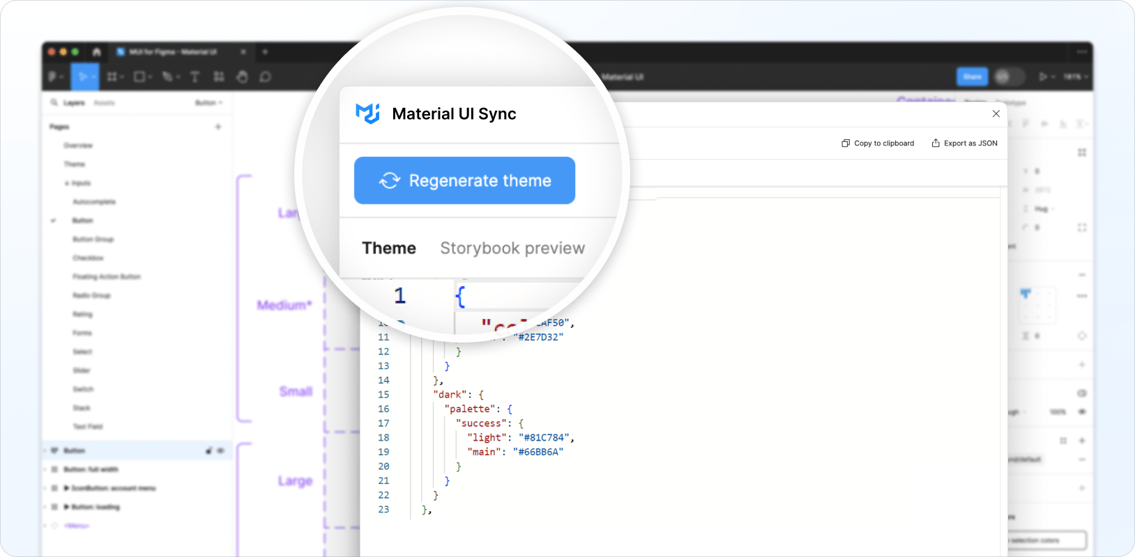Click the Regenerate theme button
Screen dimensions: 1135x557
pos(464,181)
